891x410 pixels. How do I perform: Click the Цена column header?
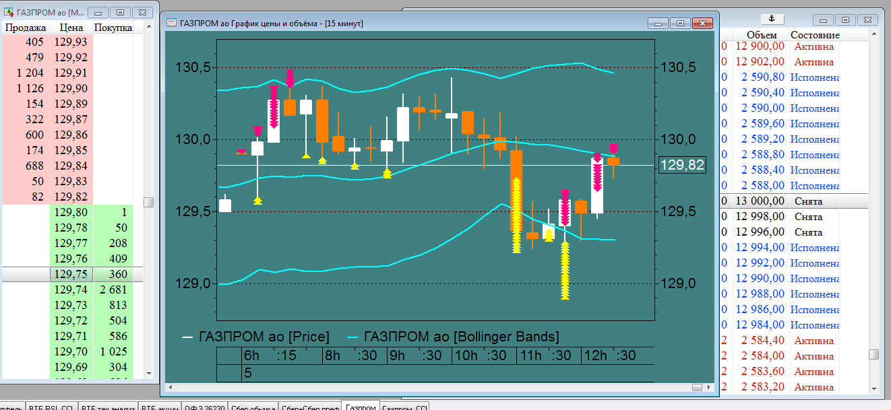pyautogui.click(x=71, y=28)
